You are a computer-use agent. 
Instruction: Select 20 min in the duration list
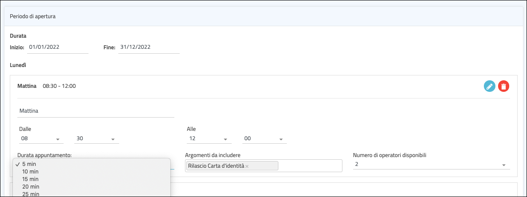(x=30, y=187)
